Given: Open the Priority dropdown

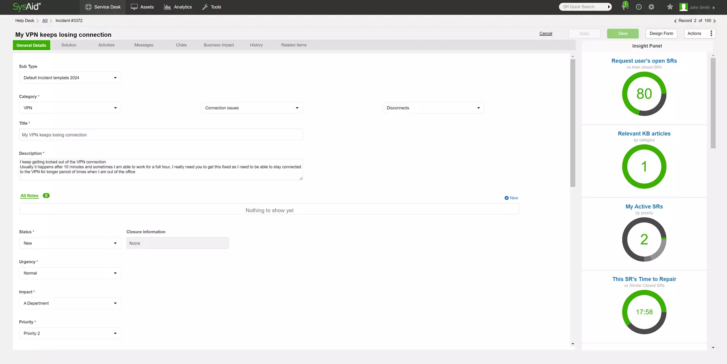Looking at the screenshot, I should (x=70, y=333).
